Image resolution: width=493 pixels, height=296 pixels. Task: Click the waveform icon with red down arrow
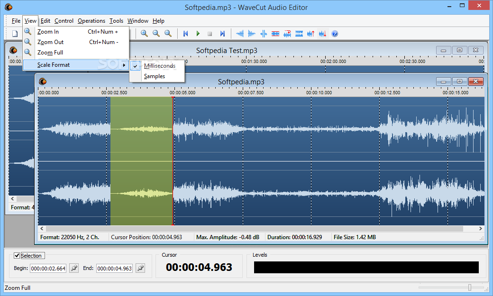click(323, 34)
